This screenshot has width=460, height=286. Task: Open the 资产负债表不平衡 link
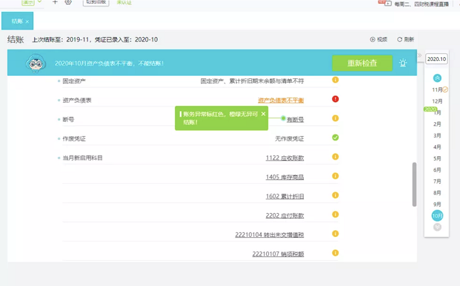pyautogui.click(x=281, y=100)
